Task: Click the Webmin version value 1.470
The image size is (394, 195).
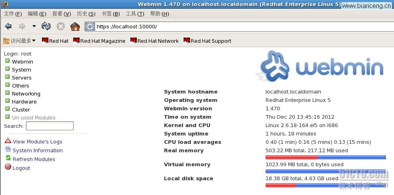Action: tap(273, 109)
